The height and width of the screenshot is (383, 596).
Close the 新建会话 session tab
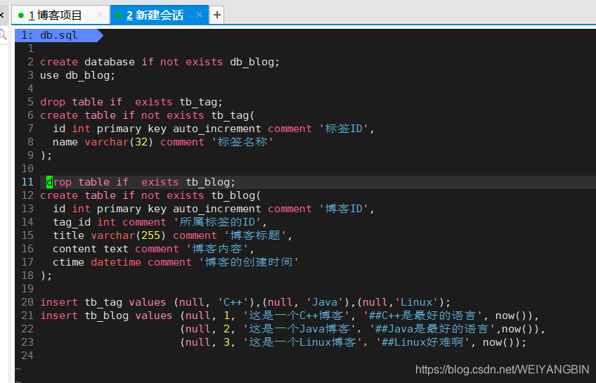[199, 15]
